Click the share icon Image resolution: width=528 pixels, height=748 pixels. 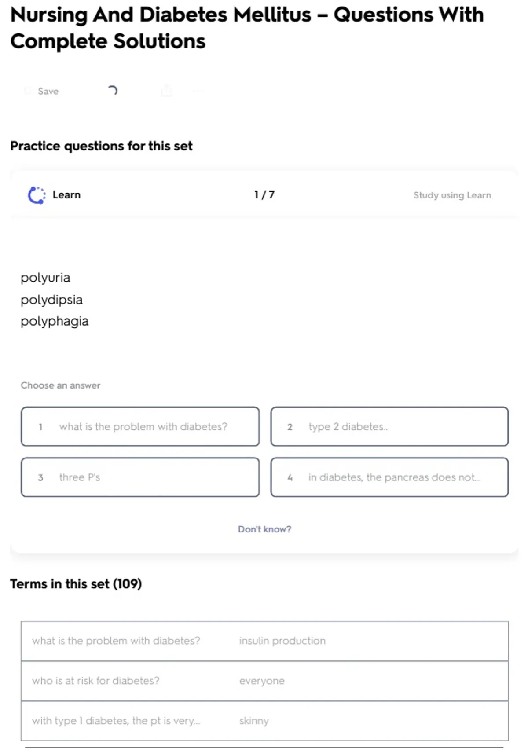[166, 91]
